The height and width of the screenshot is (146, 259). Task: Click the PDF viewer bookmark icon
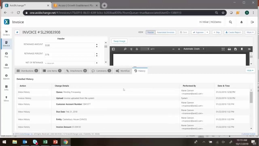[242, 49]
